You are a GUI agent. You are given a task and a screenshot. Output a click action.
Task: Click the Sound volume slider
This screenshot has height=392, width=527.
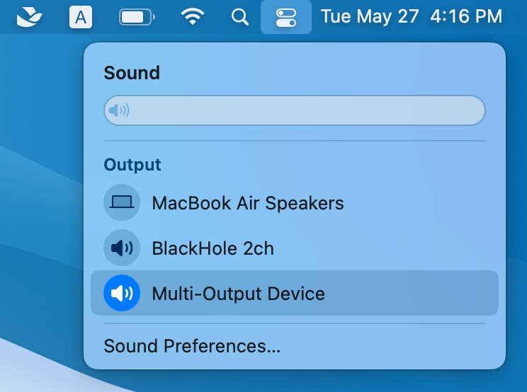point(295,110)
